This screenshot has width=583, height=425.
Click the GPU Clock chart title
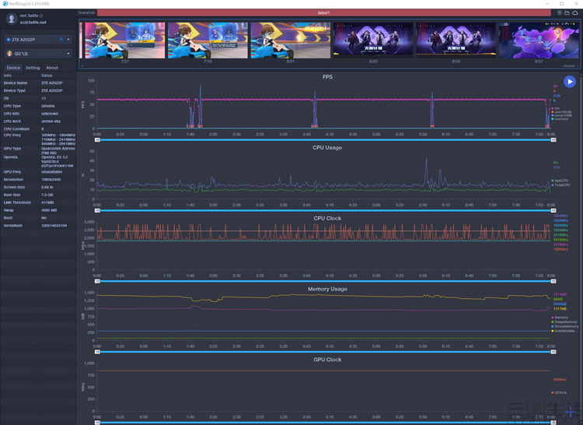click(x=327, y=360)
